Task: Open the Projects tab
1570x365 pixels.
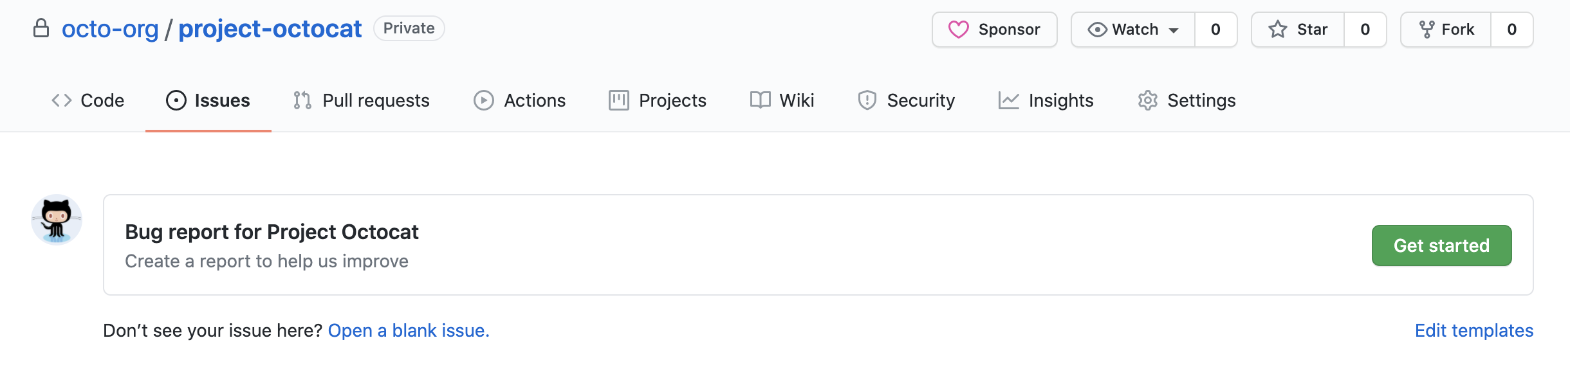Action: 658,101
